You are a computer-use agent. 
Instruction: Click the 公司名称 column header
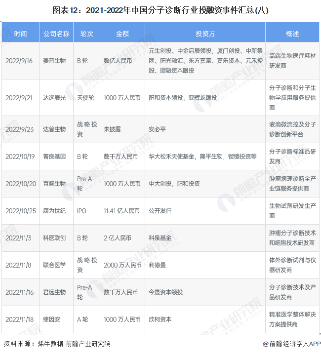(56, 34)
